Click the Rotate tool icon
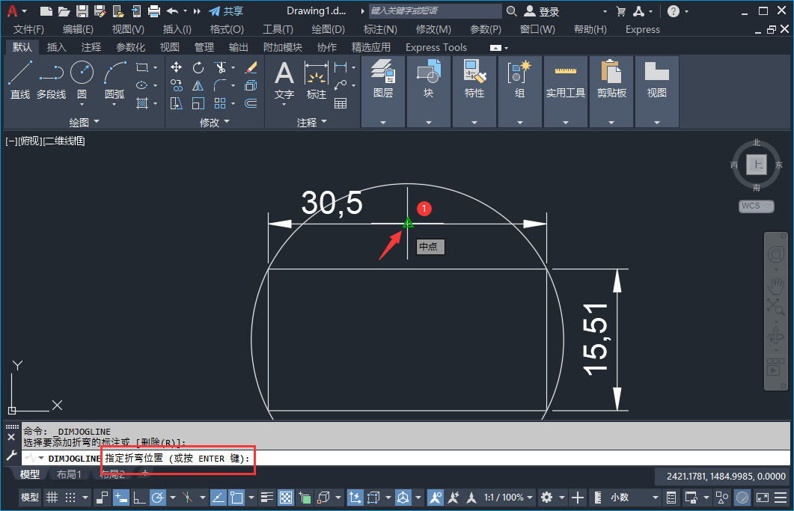Screen dimensions: 794x511 198,67
